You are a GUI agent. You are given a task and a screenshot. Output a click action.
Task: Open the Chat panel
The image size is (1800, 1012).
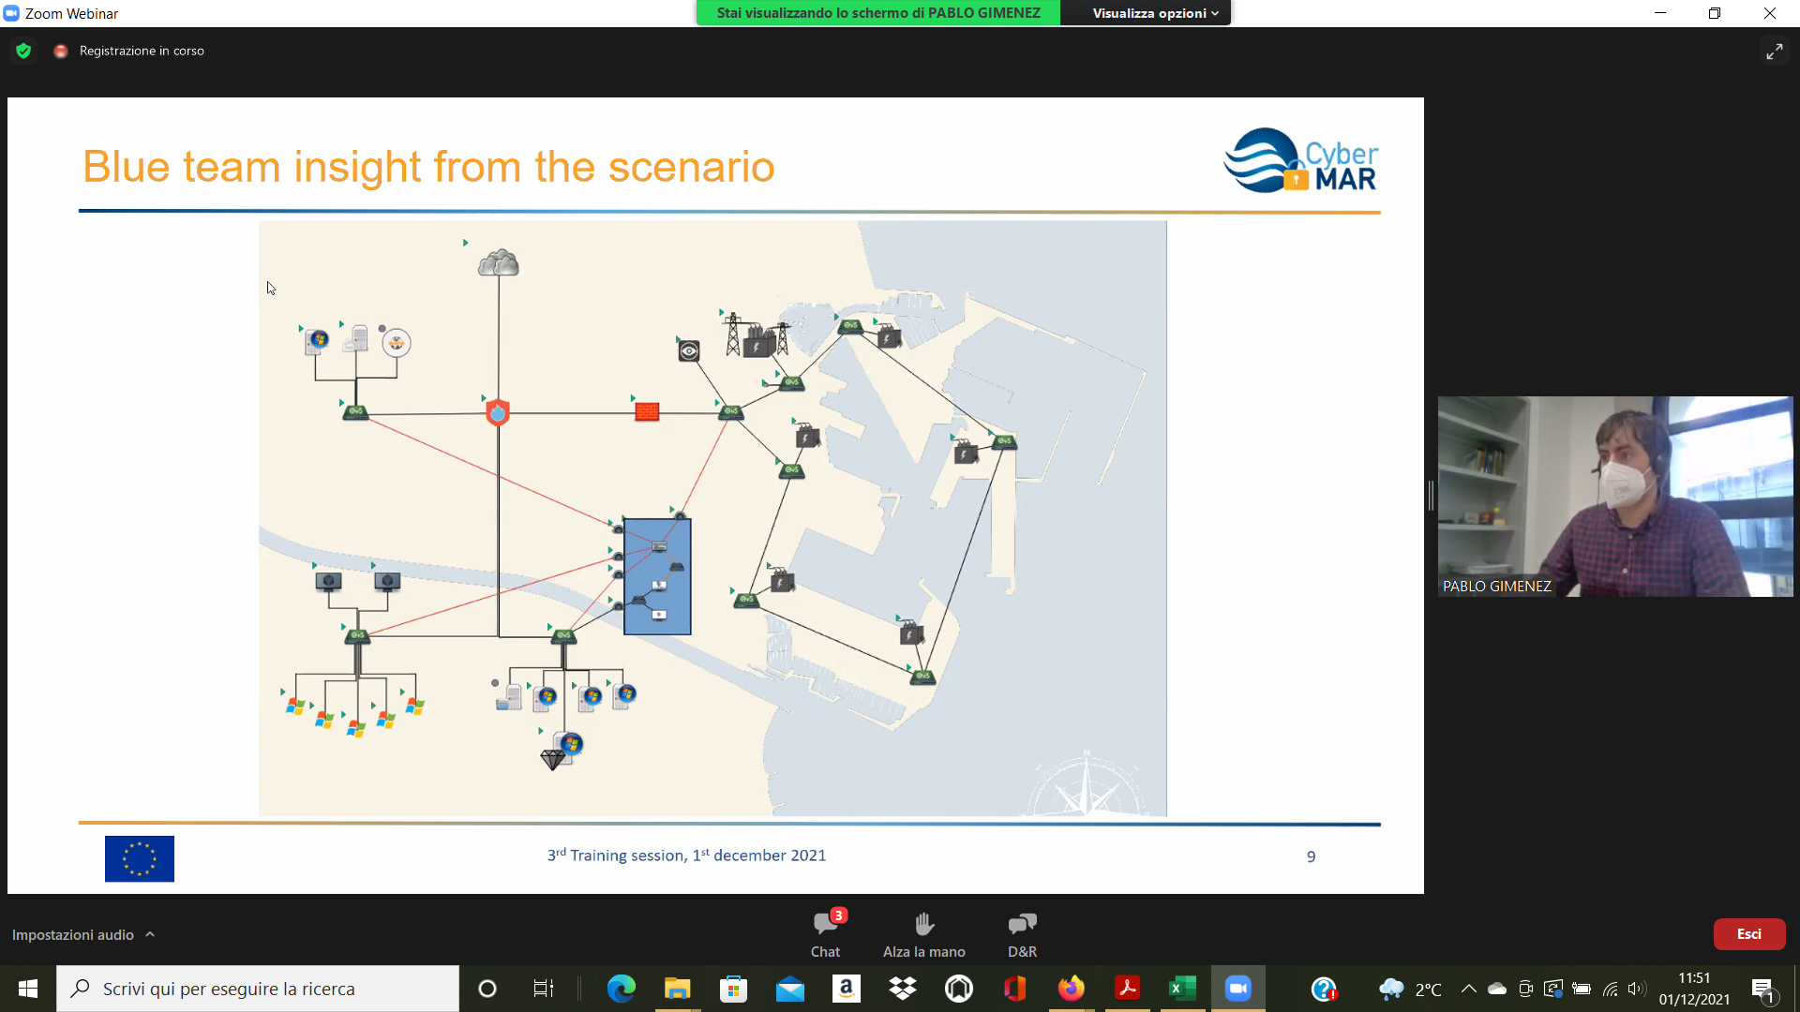825,932
